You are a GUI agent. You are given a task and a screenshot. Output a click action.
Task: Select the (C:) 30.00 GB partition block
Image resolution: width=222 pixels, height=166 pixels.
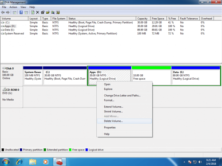[x=65, y=76]
